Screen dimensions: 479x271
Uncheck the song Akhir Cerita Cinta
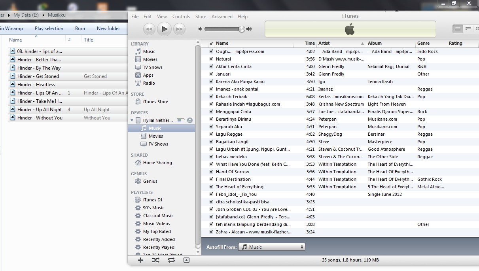(x=211, y=66)
